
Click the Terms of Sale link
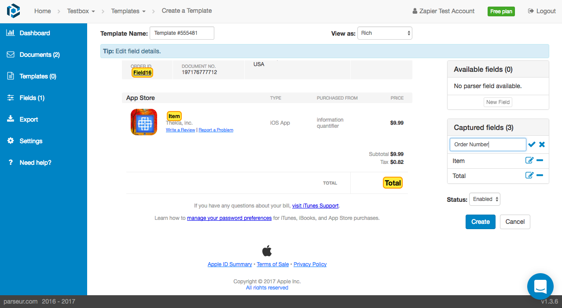tap(273, 264)
